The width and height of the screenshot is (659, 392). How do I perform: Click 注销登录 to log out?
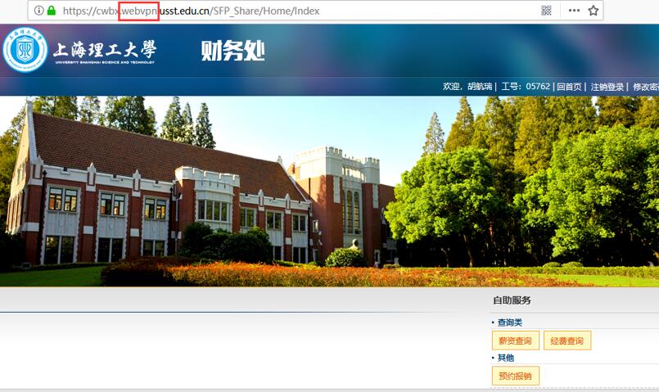[x=607, y=87]
